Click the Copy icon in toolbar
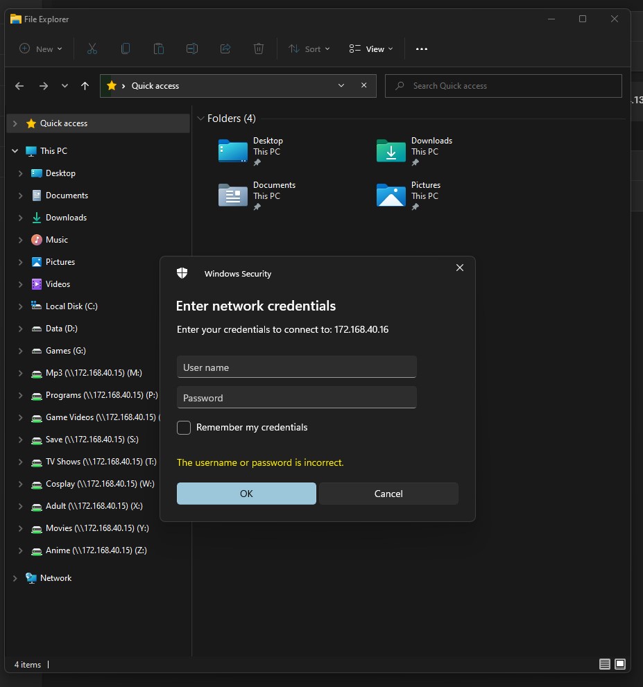Screen dimensions: 643x687 pos(126,49)
